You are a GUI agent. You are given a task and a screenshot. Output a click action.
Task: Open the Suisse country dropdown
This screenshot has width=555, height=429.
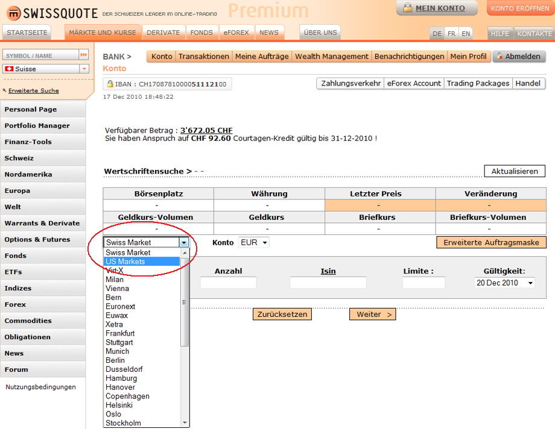(84, 69)
